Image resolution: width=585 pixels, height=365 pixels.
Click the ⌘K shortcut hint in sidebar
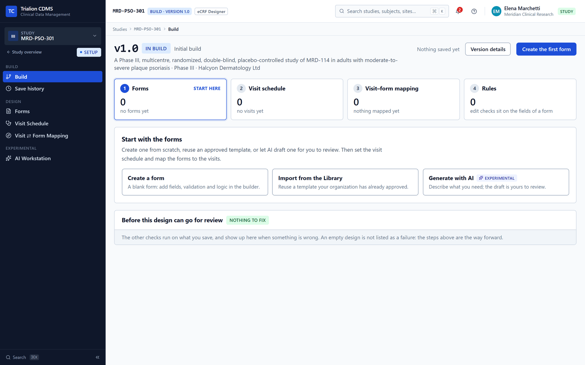pyautogui.click(x=34, y=357)
